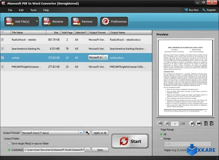
Task: Sort by Size column header
Action: pos(53,32)
